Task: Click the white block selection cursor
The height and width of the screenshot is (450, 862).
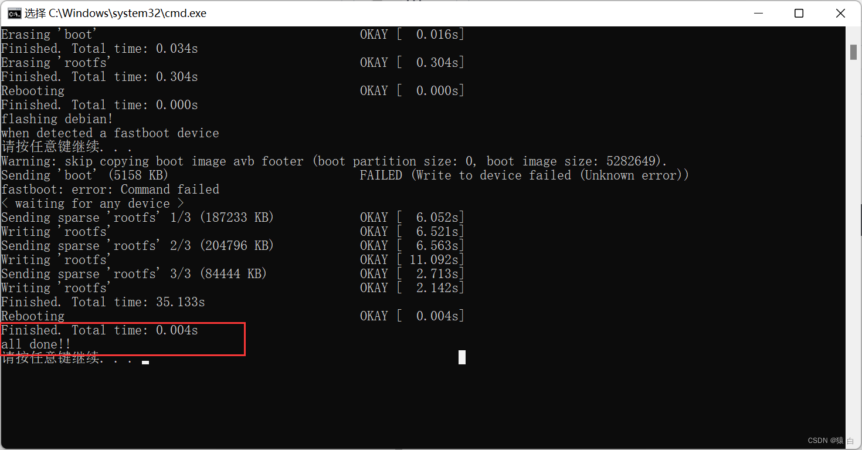Action: (462, 357)
